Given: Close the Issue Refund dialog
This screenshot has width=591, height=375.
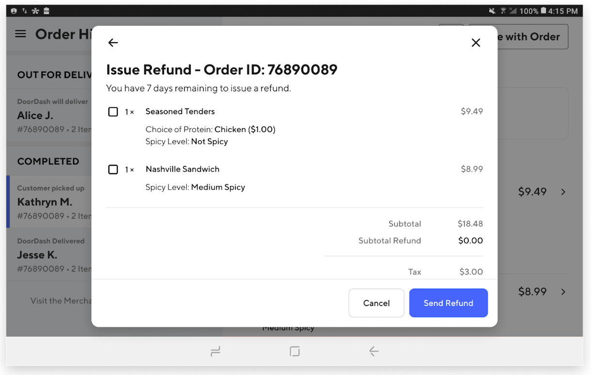Looking at the screenshot, I should (476, 42).
